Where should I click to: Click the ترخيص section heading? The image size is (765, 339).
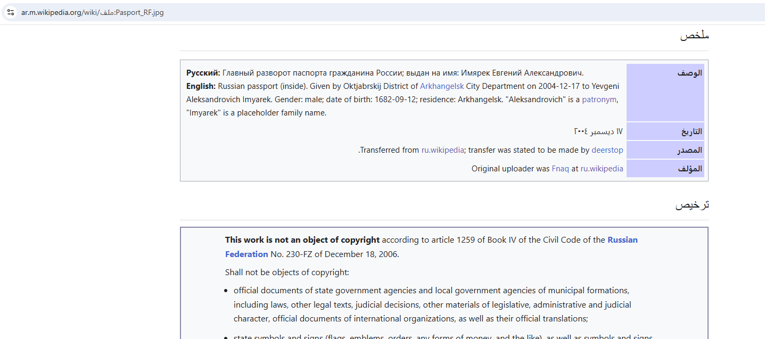click(692, 205)
